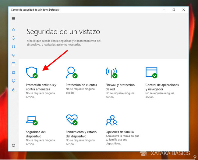Click the Protección antivirus y contra amenazas label

pyautogui.click(x=41, y=87)
